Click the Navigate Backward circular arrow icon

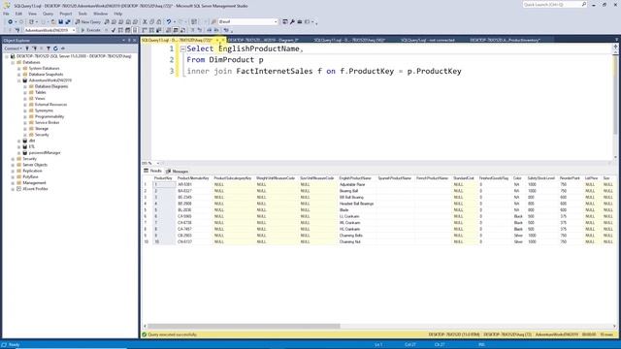click(10, 21)
